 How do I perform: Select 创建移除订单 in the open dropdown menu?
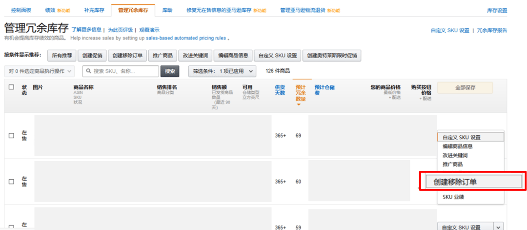click(x=455, y=182)
